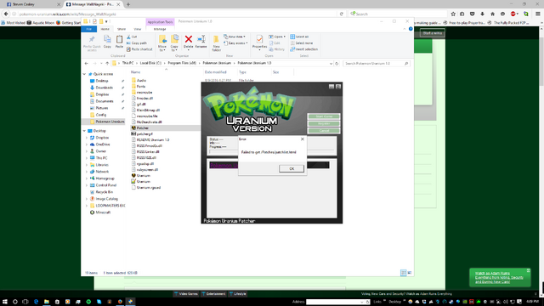Screen dimensions: 544x306
Task: Expand the This PC tree node
Action: (x=87, y=158)
